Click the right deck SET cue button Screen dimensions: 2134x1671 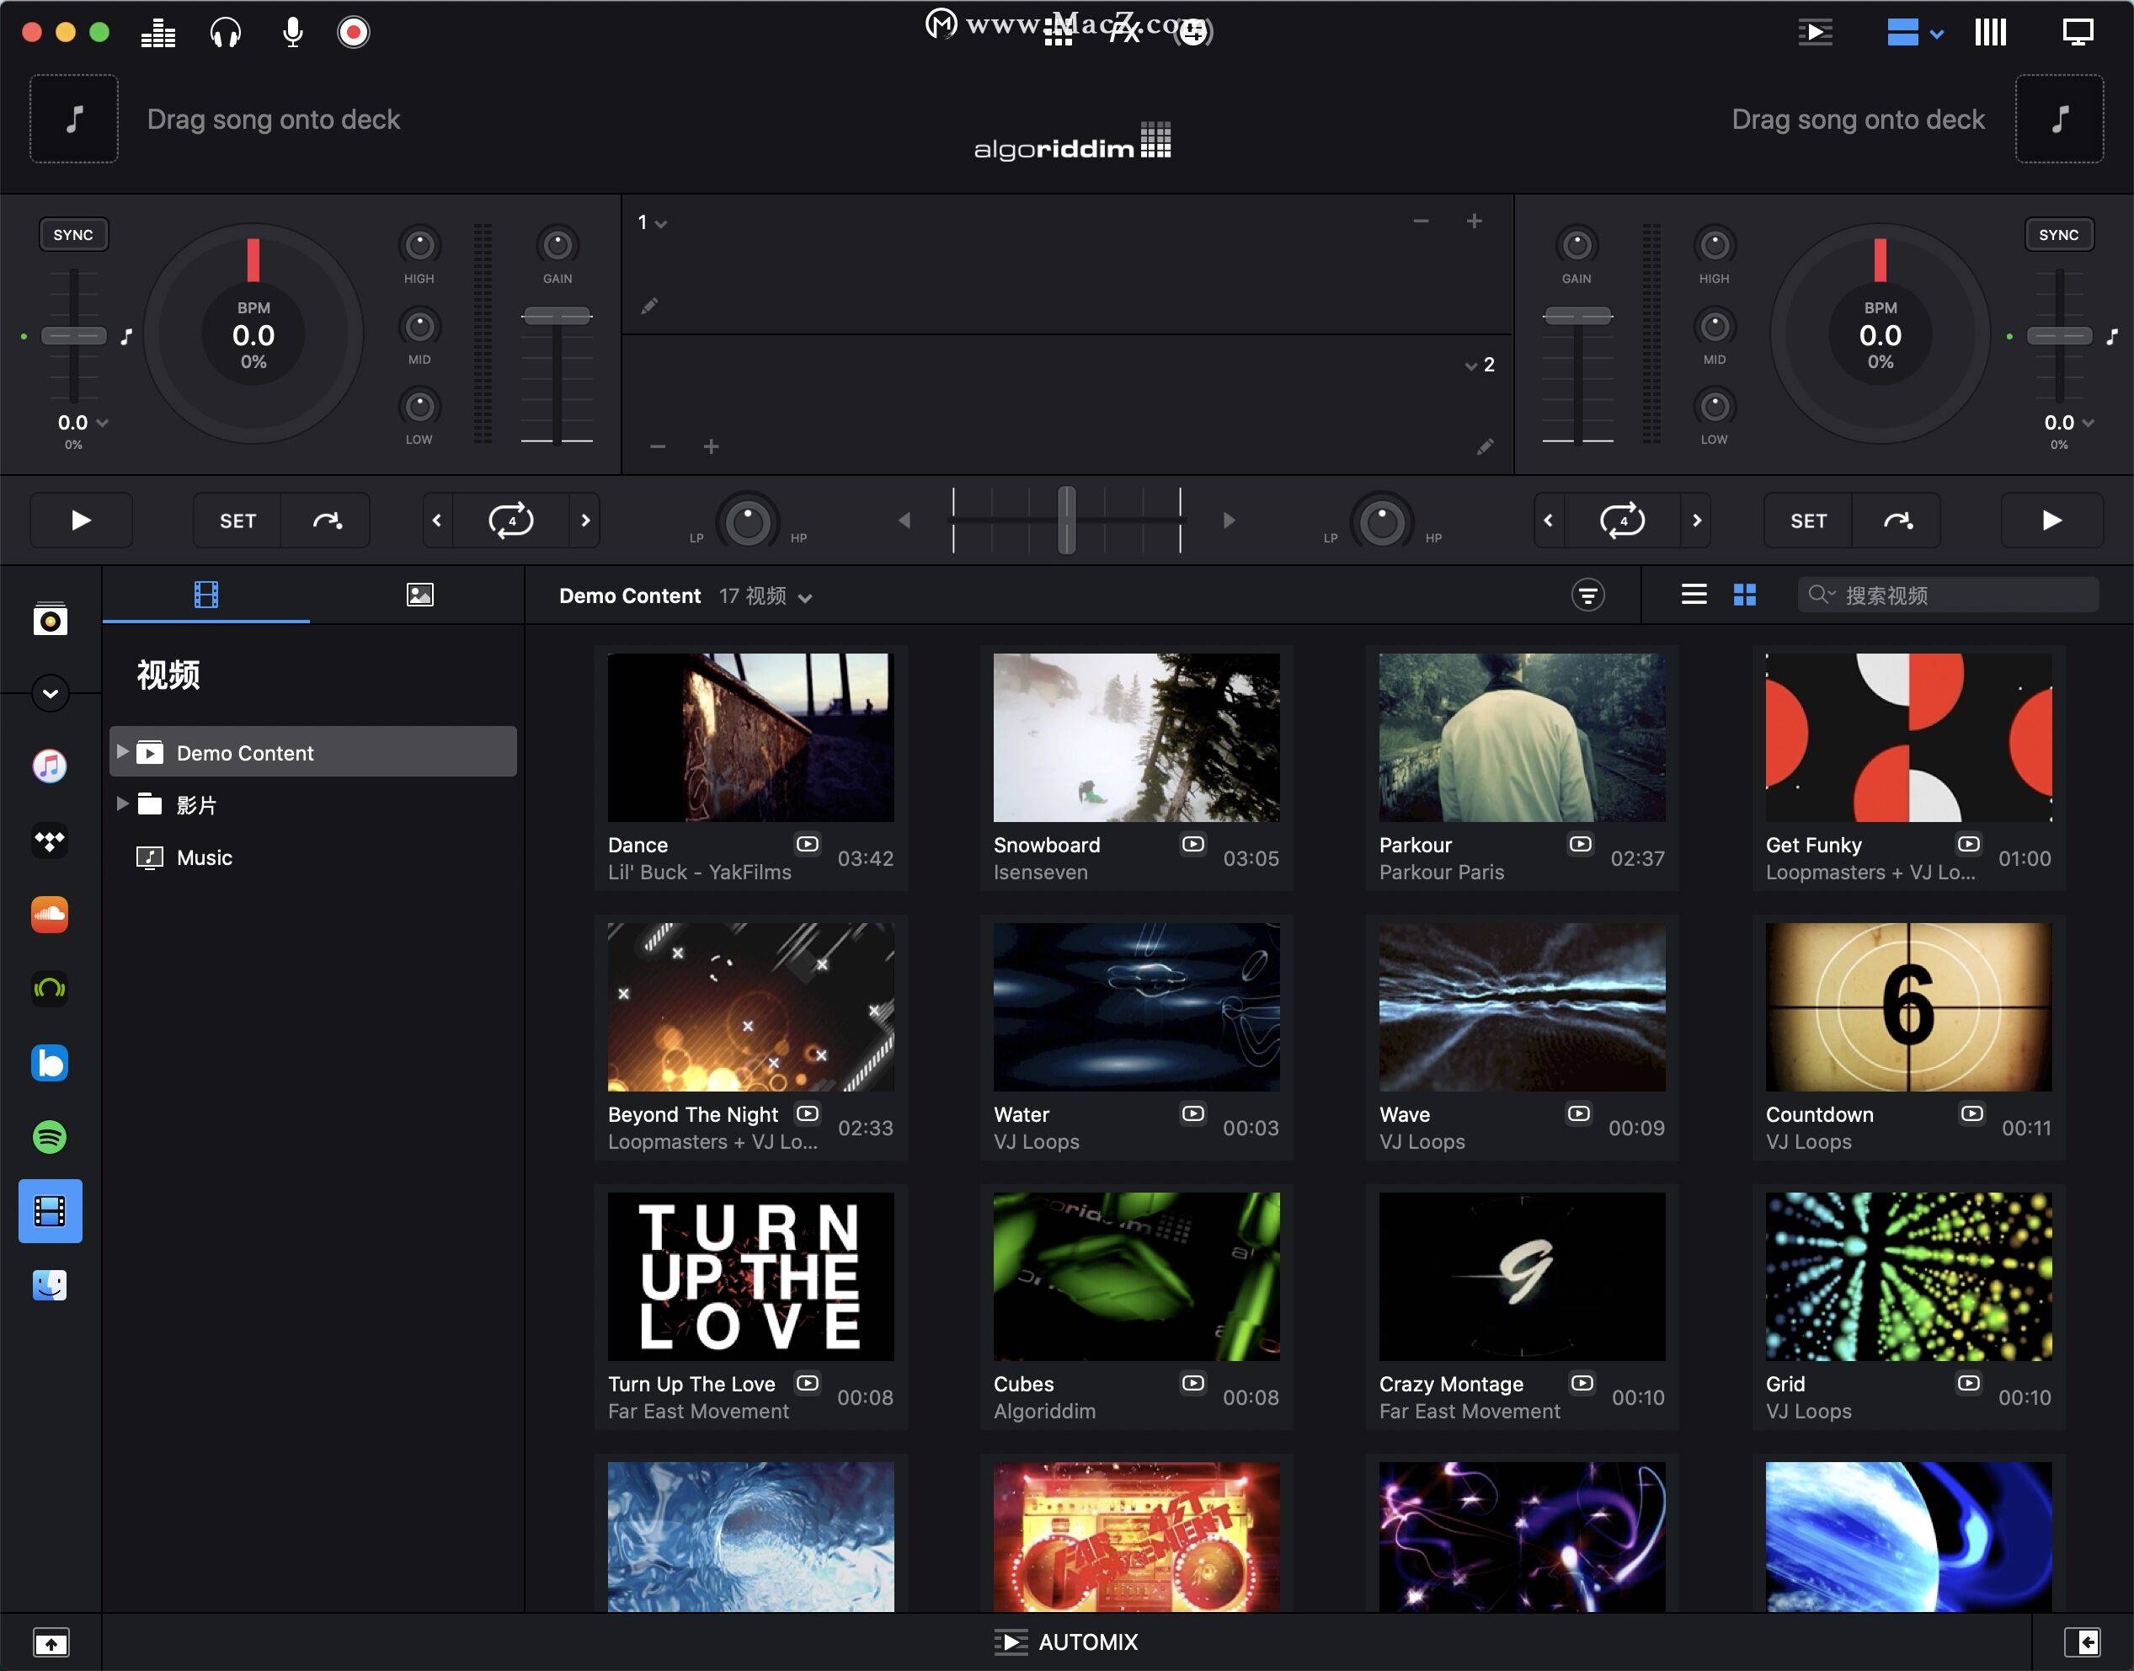coord(1808,521)
